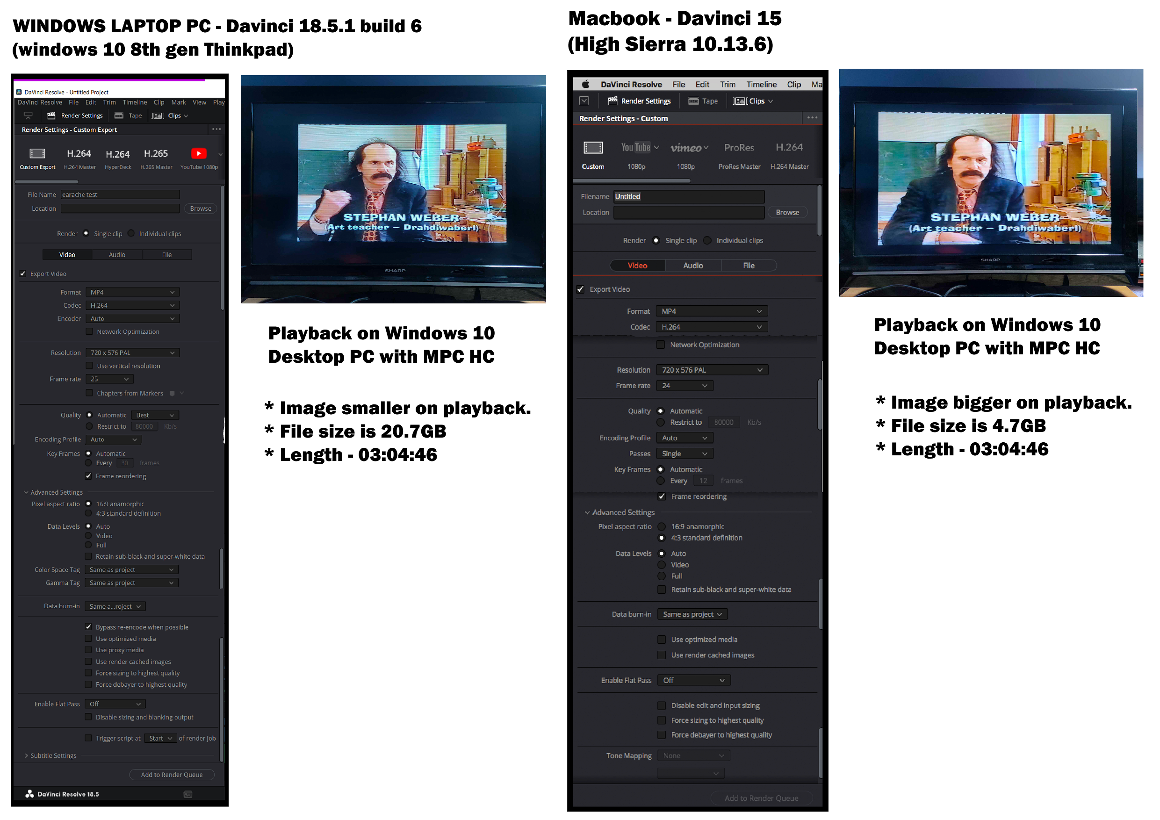This screenshot has width=1160, height=820.
Task: Open the three-dots options menu in the Mac Render Settings header
Action: pyautogui.click(x=812, y=118)
